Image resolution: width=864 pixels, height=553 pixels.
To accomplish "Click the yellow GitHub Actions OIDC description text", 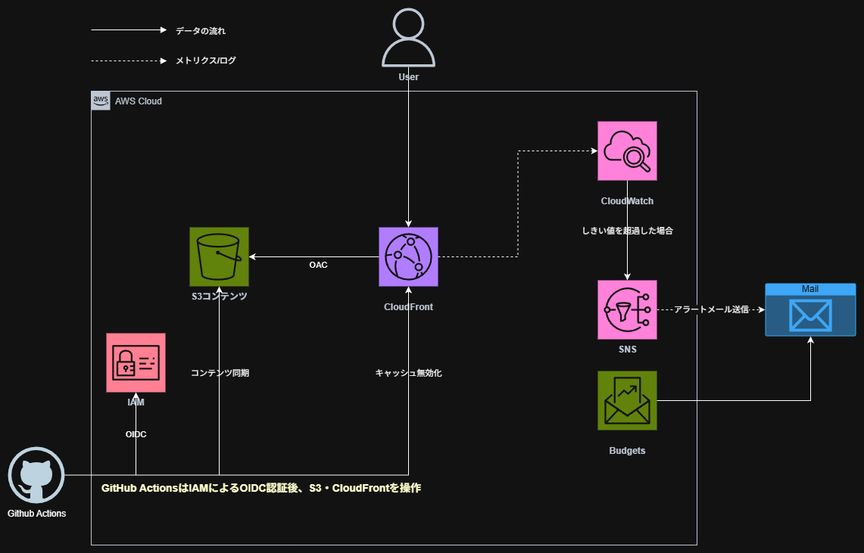I will coord(261,488).
